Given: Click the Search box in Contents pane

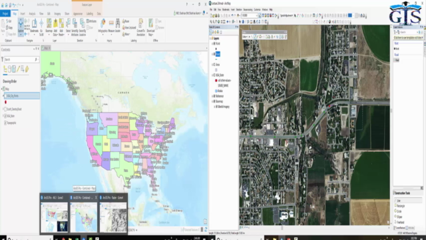Looking at the screenshot, I should [x=21, y=59].
